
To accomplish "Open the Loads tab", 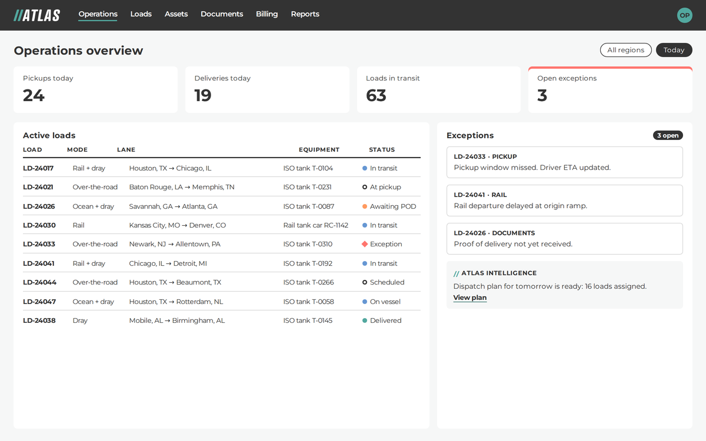I will [141, 14].
